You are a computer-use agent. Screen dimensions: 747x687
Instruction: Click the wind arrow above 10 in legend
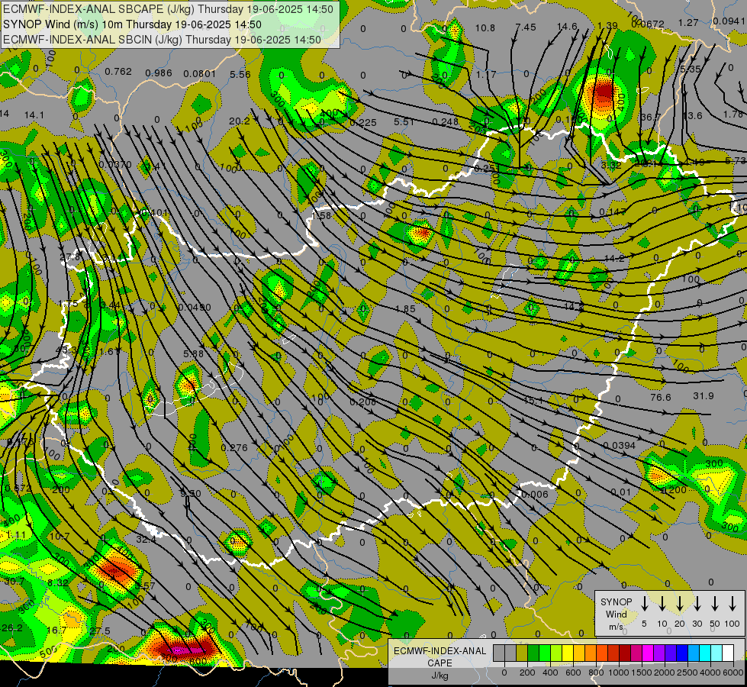pos(662,604)
